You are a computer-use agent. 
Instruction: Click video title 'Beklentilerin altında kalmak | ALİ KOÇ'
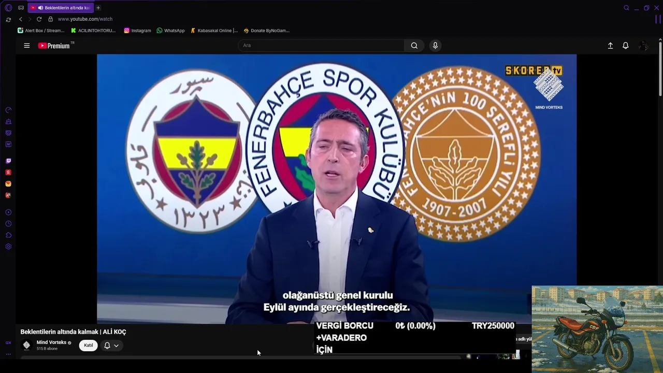73,332
